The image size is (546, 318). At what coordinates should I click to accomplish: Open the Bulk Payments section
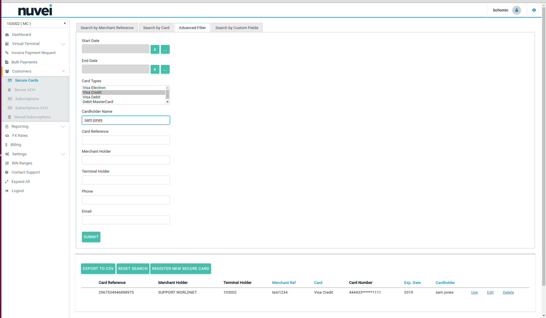coord(24,62)
